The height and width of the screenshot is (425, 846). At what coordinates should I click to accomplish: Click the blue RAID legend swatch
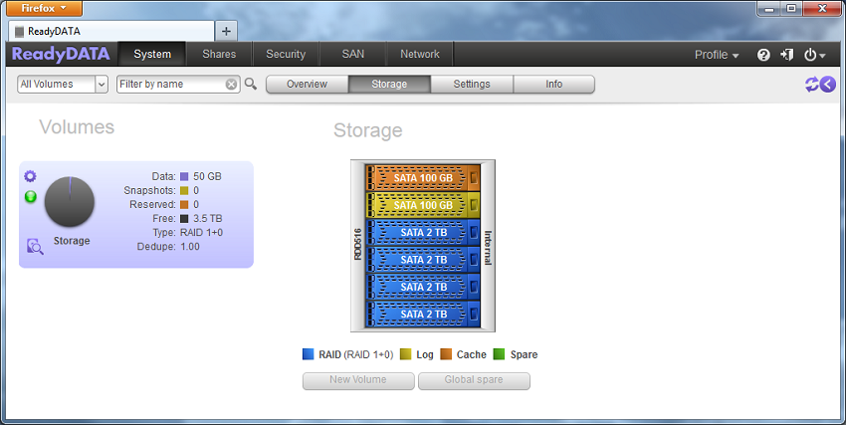(x=309, y=354)
